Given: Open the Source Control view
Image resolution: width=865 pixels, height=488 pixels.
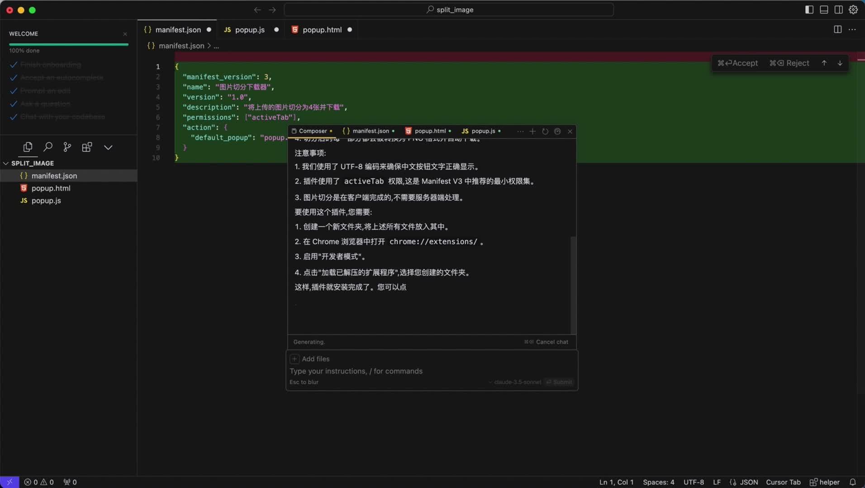Looking at the screenshot, I should point(67,147).
